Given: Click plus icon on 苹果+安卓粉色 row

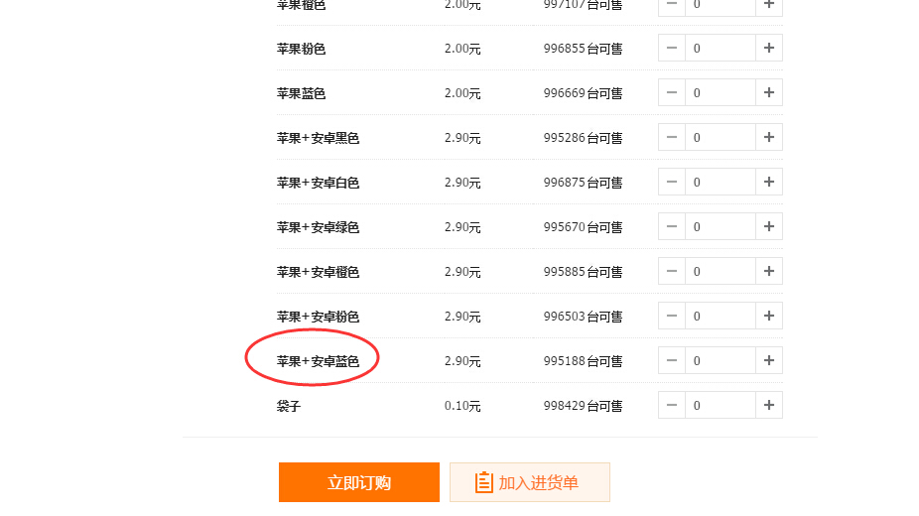Looking at the screenshot, I should 769,316.
